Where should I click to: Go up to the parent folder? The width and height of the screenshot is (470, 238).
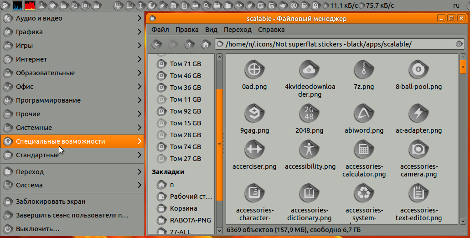[190, 44]
